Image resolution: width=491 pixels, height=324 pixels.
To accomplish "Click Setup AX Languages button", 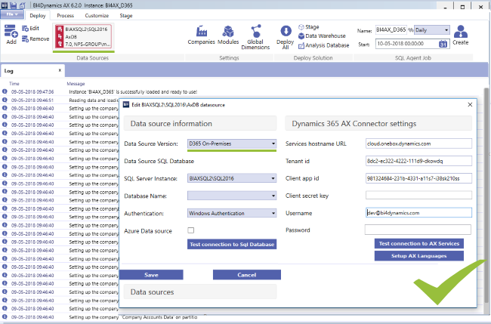I will (x=419, y=256).
